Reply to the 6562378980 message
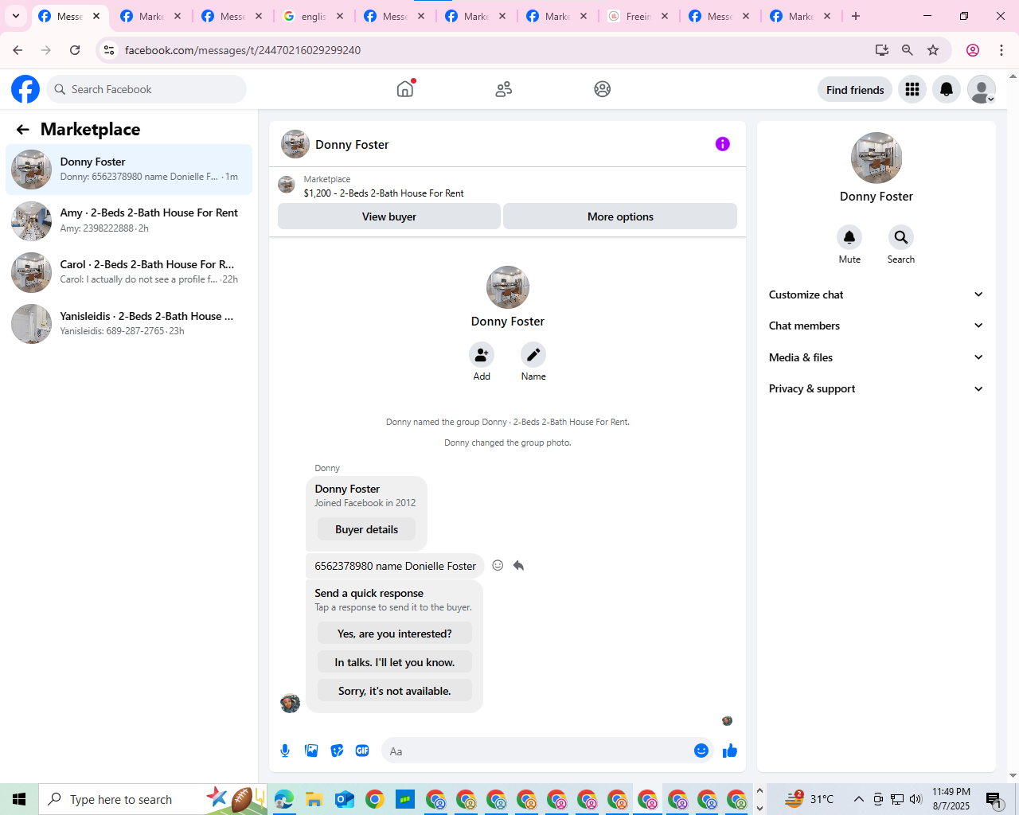1019x815 pixels. pos(518,565)
